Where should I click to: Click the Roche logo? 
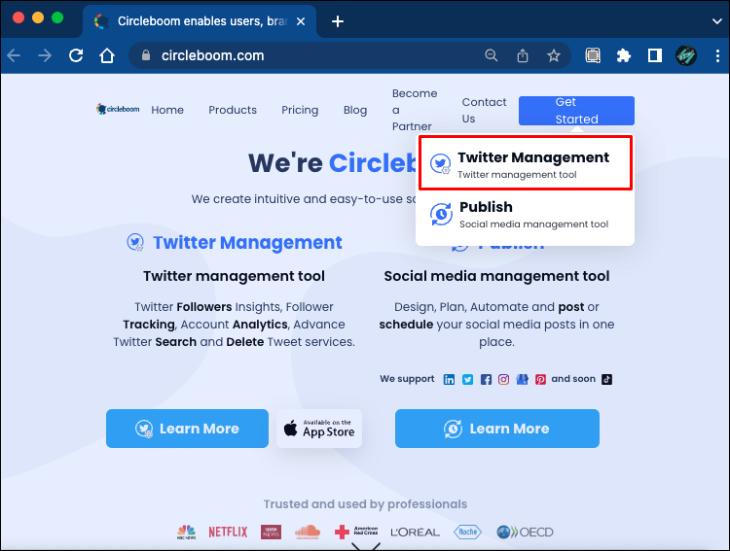pyautogui.click(x=467, y=532)
